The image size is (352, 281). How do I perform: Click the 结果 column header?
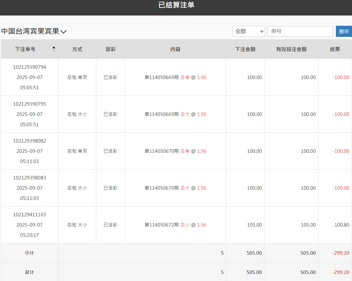pyautogui.click(x=335, y=49)
